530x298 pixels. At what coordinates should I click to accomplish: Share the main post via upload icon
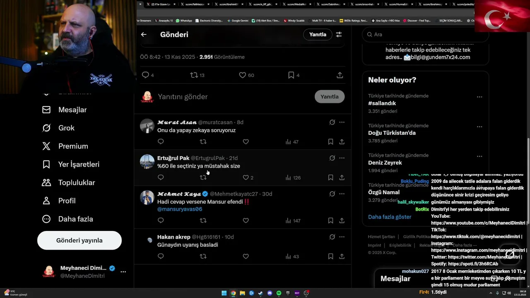[x=340, y=75]
